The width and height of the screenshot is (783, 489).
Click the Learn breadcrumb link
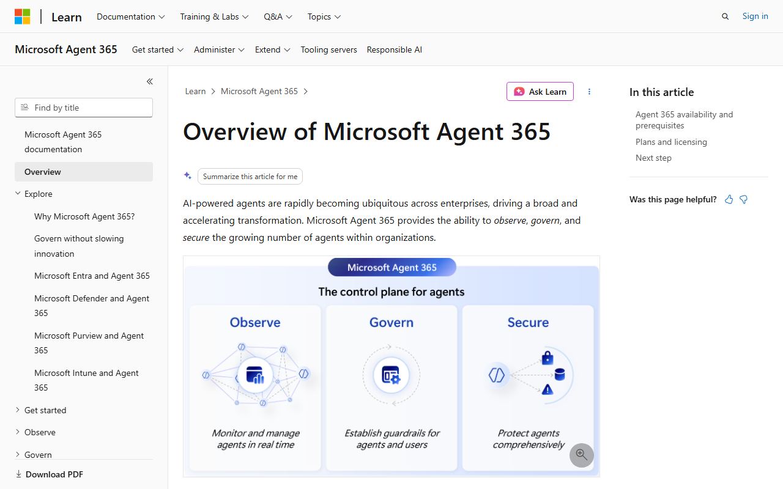tap(195, 91)
